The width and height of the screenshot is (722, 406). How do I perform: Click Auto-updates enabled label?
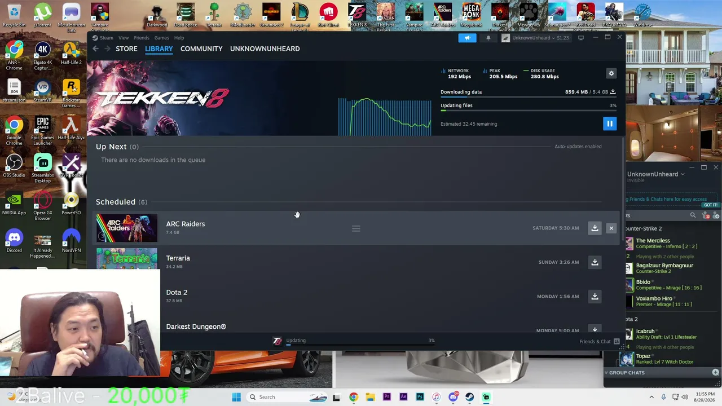click(x=578, y=147)
